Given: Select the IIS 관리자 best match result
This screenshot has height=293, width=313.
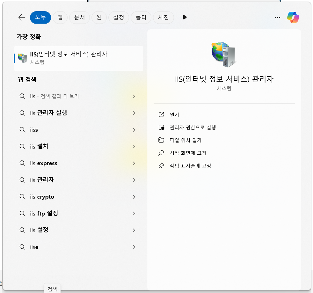Looking at the screenshot, I should click(x=78, y=58).
